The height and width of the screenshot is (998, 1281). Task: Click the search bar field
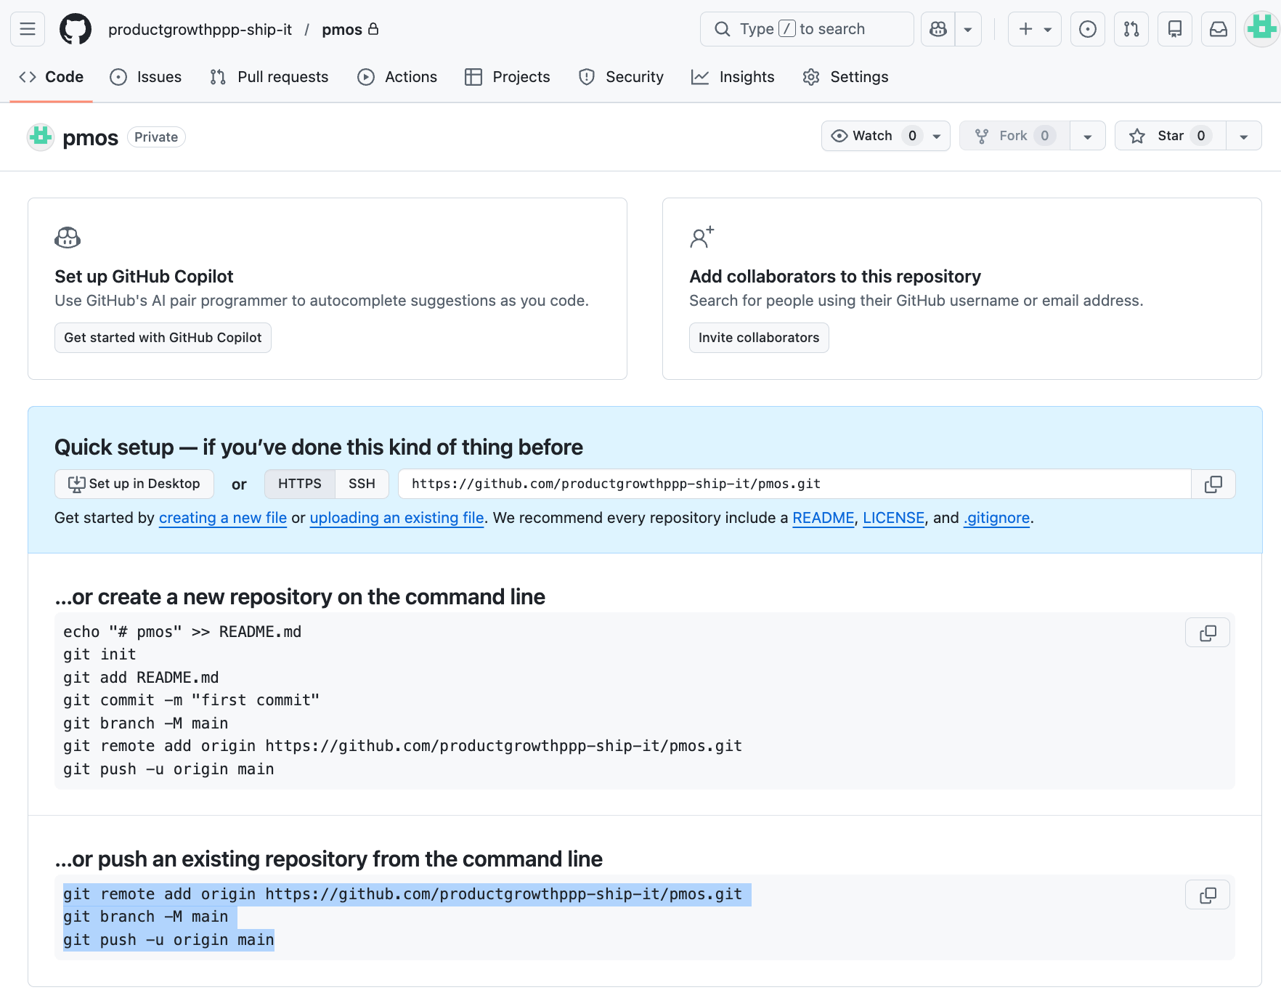[807, 29]
